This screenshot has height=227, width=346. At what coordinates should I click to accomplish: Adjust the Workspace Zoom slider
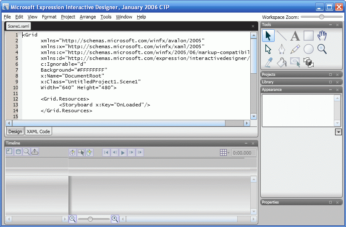click(x=322, y=17)
